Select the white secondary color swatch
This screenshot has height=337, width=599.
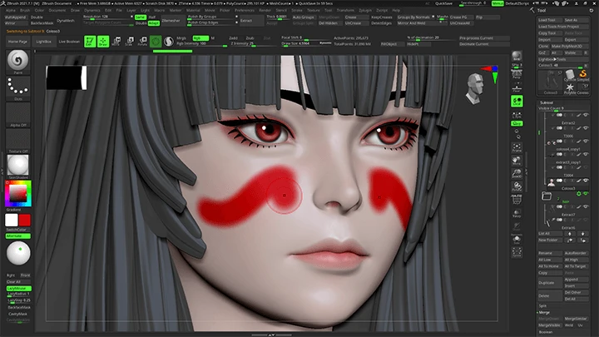12,220
